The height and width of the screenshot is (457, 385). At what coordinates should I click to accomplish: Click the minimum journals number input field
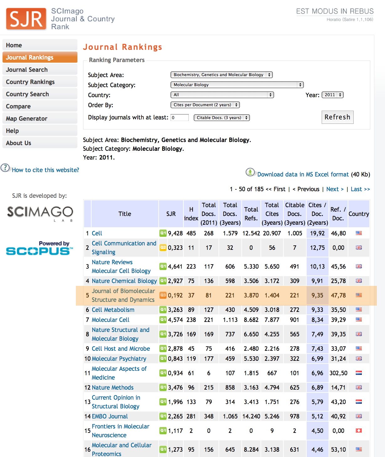[179, 118]
